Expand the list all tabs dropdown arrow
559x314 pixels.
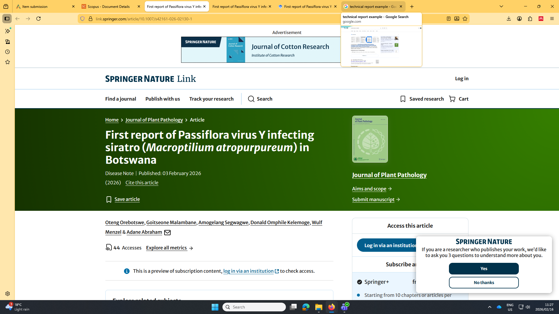coord(501,6)
